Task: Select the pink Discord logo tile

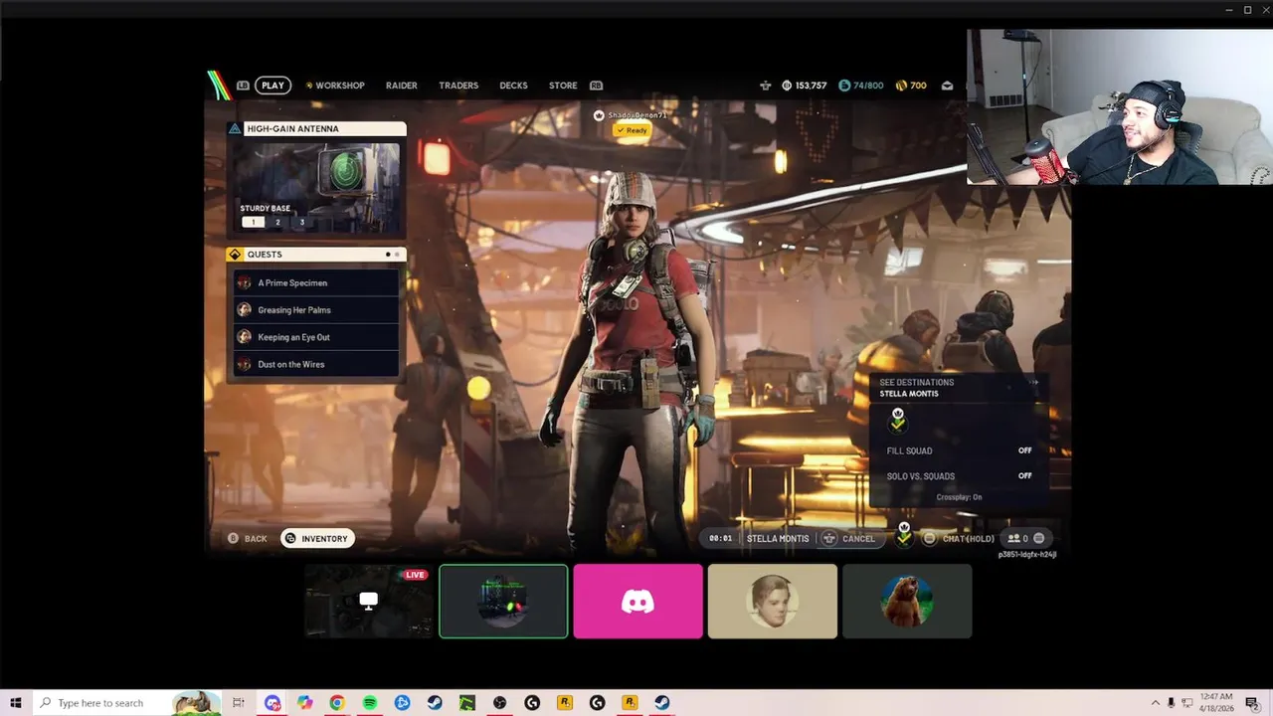Action: (637, 601)
